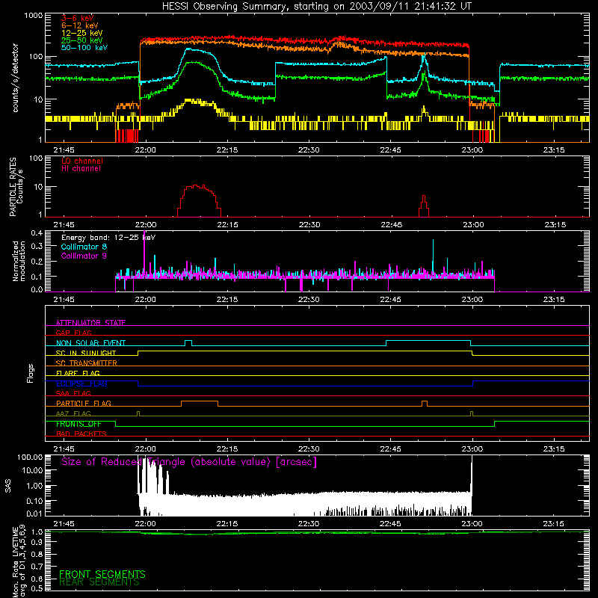Click the 22:30 label under particle rates plot
Viewport: 598px width, 598px height.
pyautogui.click(x=309, y=225)
